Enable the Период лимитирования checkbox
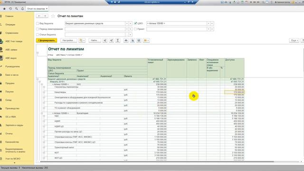The image size is (304, 171). click(38, 29)
